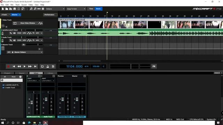
Task: Click the add sound file toolbar icon
Action: (x=11, y=9)
